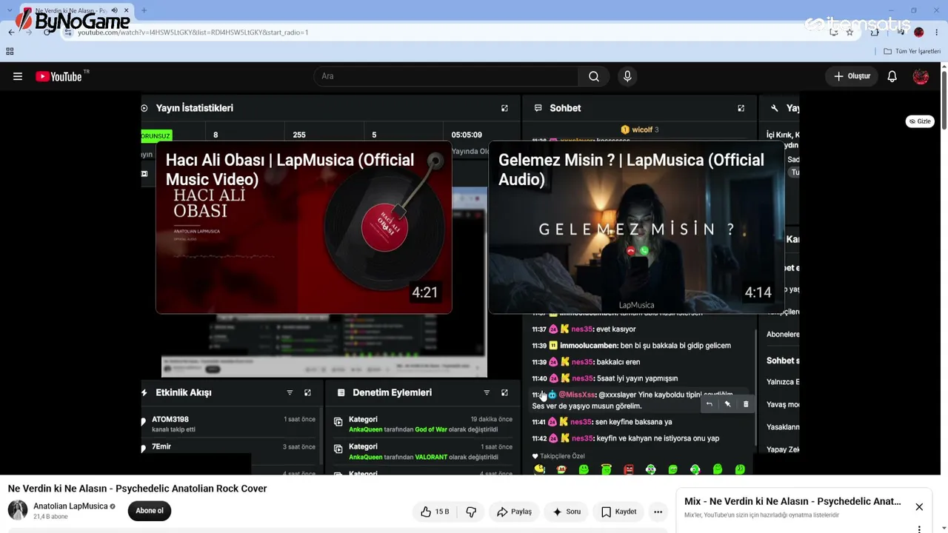Click the Etkinlik Akışı lightning icon
The width and height of the screenshot is (948, 533).
(x=144, y=392)
